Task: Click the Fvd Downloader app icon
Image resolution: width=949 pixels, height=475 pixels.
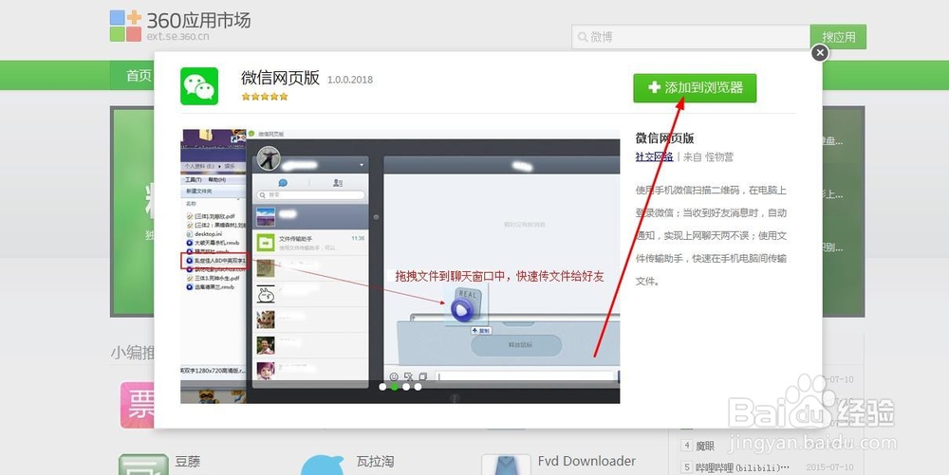Action: pyautogui.click(x=506, y=465)
